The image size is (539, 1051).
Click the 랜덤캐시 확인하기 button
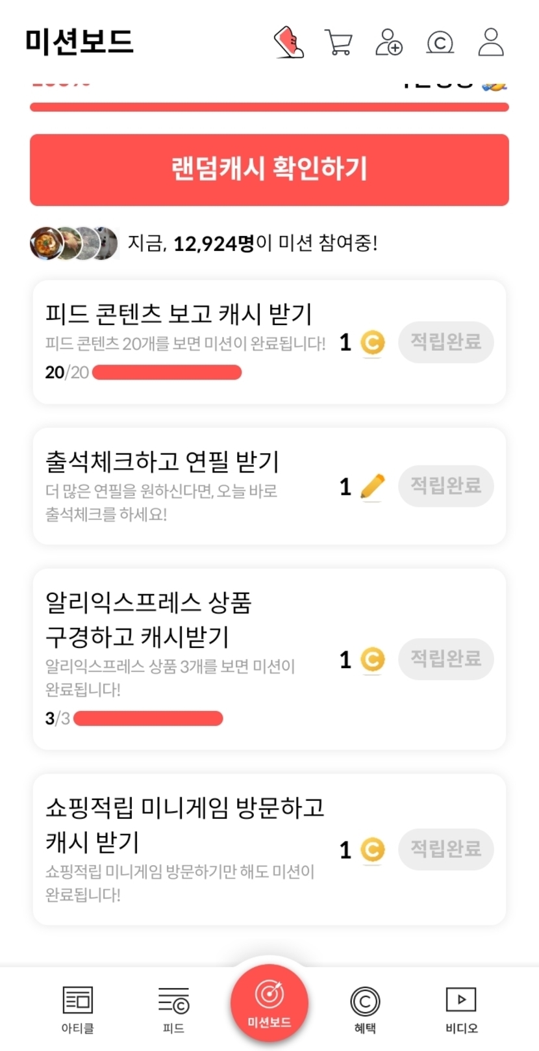pyautogui.click(x=269, y=170)
